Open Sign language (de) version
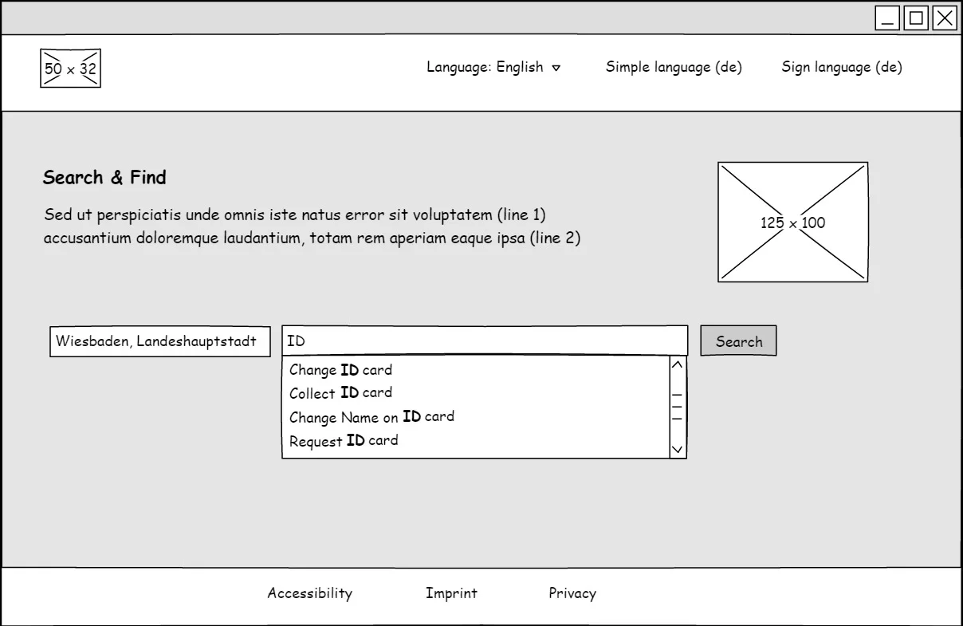This screenshot has width=963, height=626. point(842,68)
